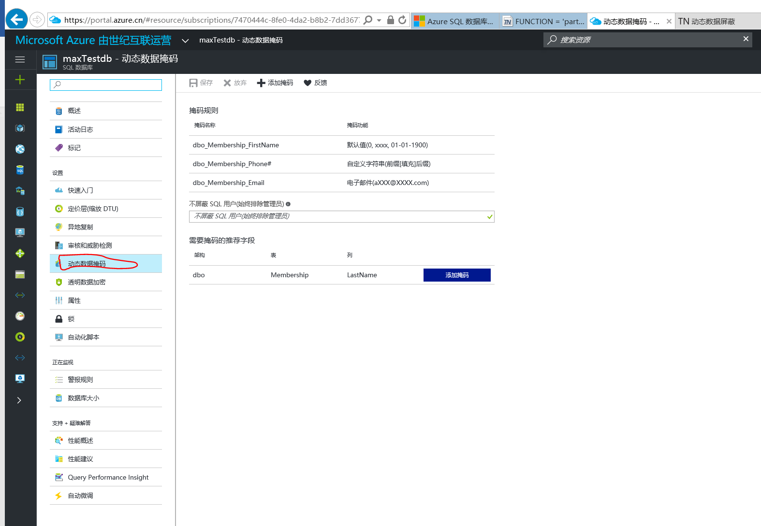Expand the left rail with bottom chevron

pos(19,400)
